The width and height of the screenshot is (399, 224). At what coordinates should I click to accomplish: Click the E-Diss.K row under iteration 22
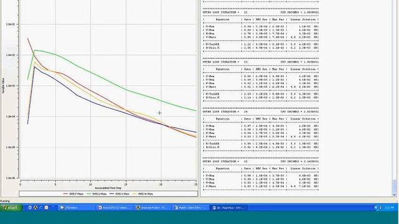pyautogui.click(x=261, y=48)
